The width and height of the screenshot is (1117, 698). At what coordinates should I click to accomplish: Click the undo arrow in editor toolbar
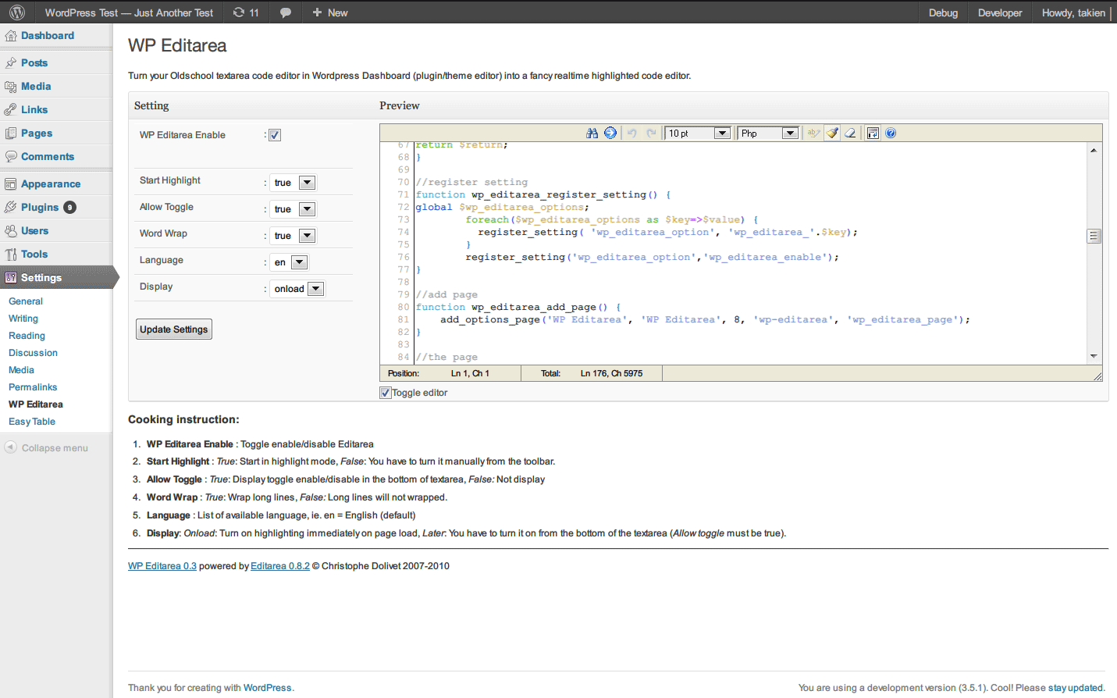pyautogui.click(x=632, y=134)
